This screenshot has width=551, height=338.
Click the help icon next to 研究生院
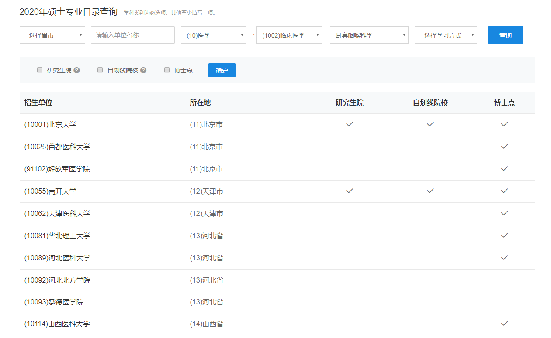[x=77, y=70]
